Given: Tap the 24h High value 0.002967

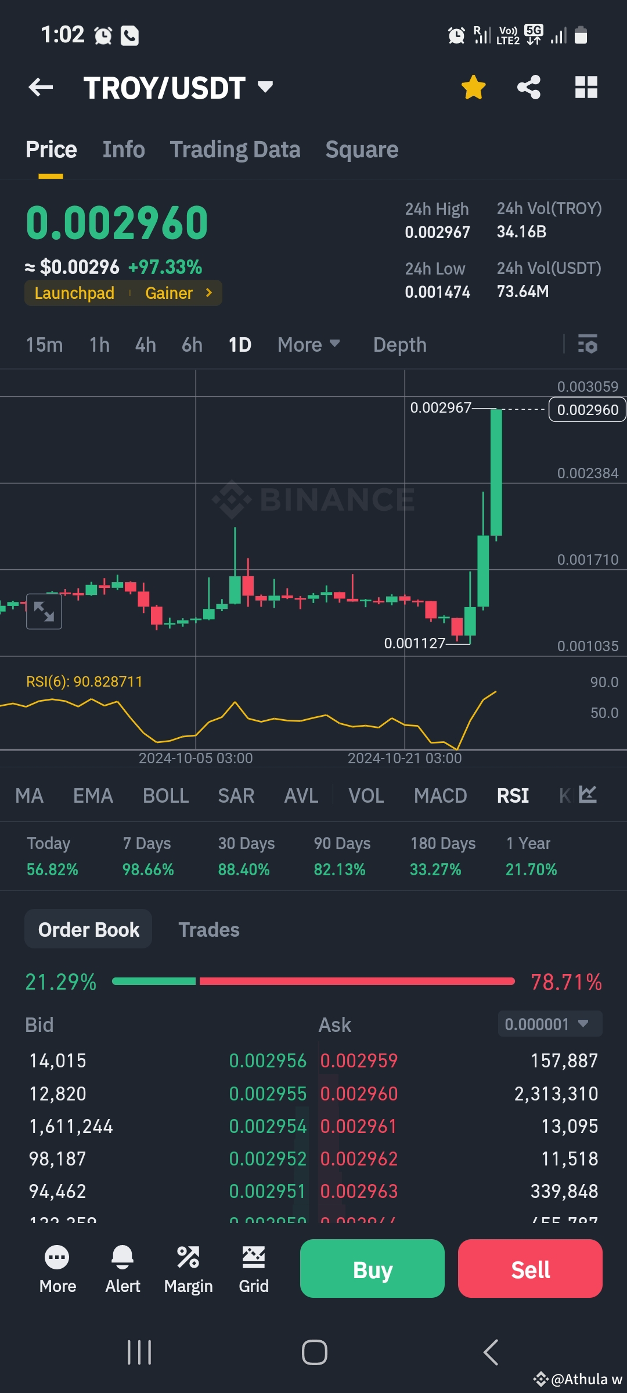Looking at the screenshot, I should 437,232.
